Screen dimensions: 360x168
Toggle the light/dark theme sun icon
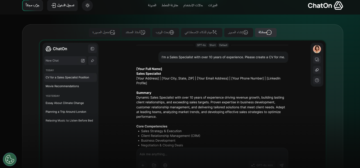point(87,5)
